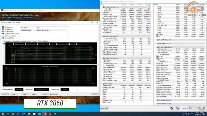Click HWiNFO expand-right arrows button
Viewport: 207px width, 116px height.
(107, 108)
